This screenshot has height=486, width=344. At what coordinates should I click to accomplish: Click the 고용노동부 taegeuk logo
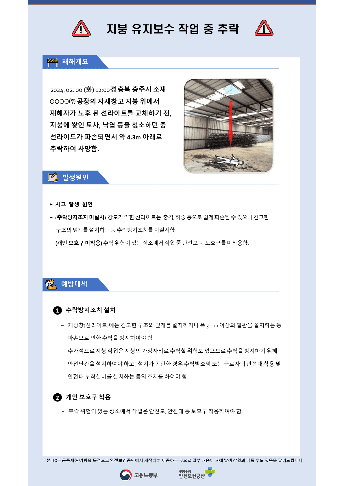(x=126, y=475)
